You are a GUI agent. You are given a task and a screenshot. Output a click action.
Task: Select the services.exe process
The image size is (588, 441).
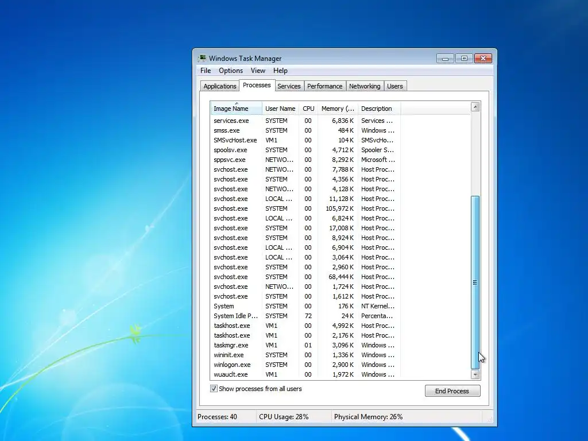tap(305, 121)
